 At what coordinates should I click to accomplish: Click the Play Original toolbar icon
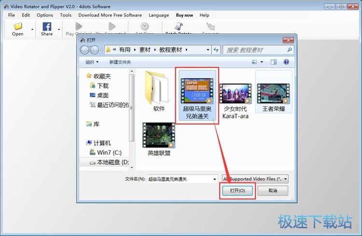79,27
